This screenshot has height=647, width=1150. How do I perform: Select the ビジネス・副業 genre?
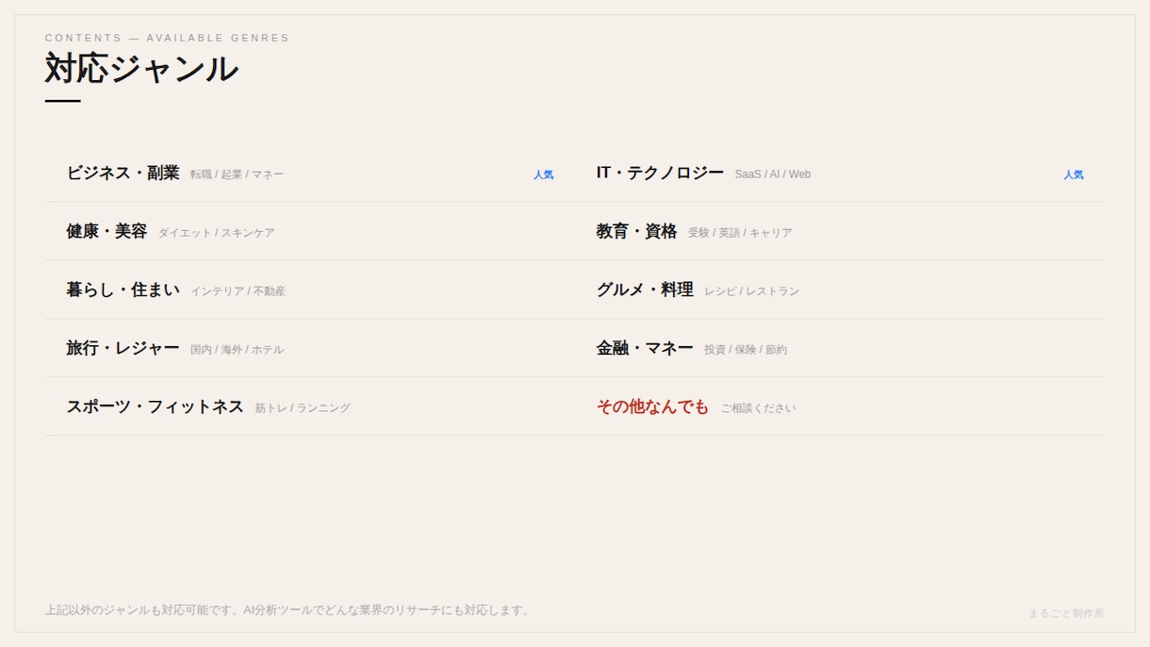click(123, 173)
